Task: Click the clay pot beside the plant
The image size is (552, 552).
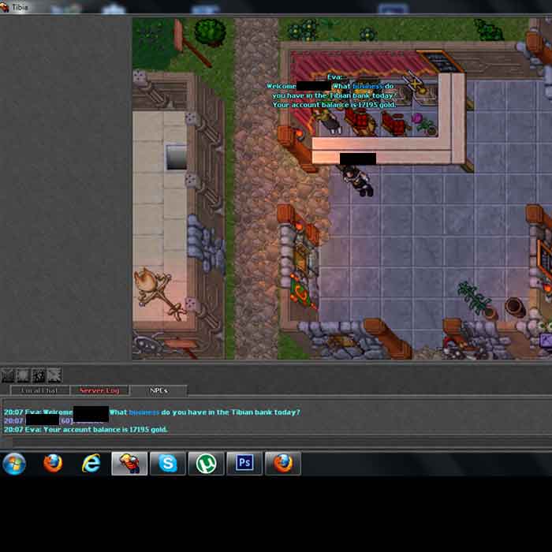Action: 515,307
